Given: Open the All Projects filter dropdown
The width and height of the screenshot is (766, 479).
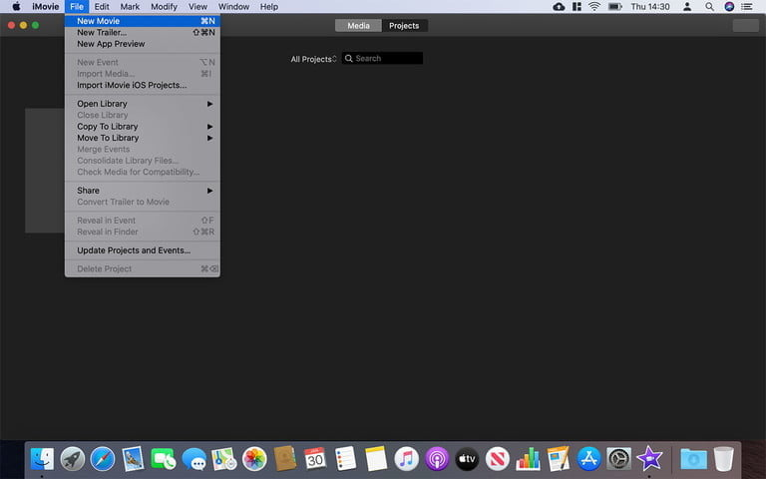Looking at the screenshot, I should pyautogui.click(x=313, y=59).
